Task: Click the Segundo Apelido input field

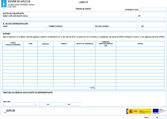Action: [117, 29]
